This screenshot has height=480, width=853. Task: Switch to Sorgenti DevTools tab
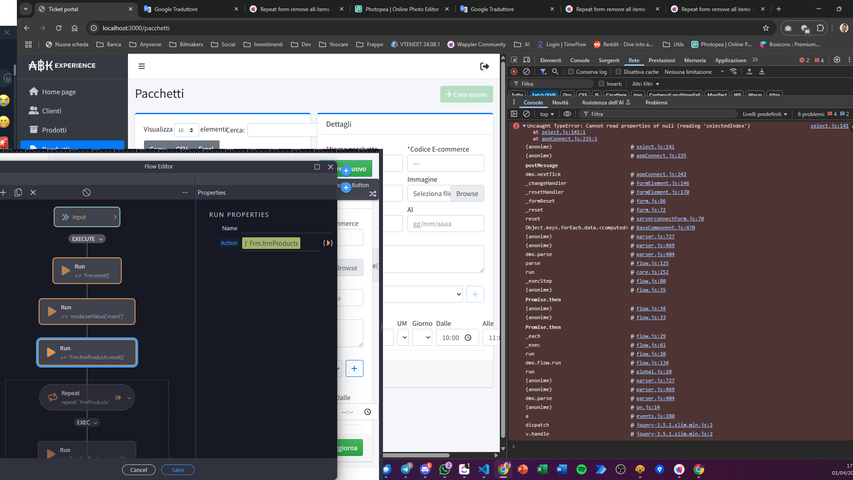click(609, 60)
